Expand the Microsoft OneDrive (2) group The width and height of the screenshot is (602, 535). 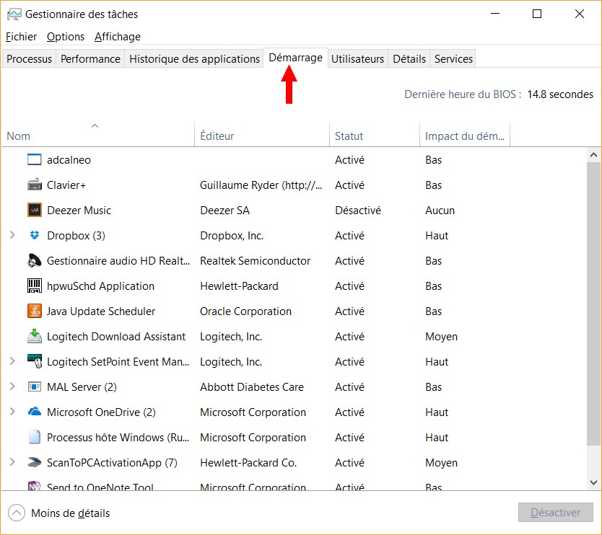(x=12, y=412)
